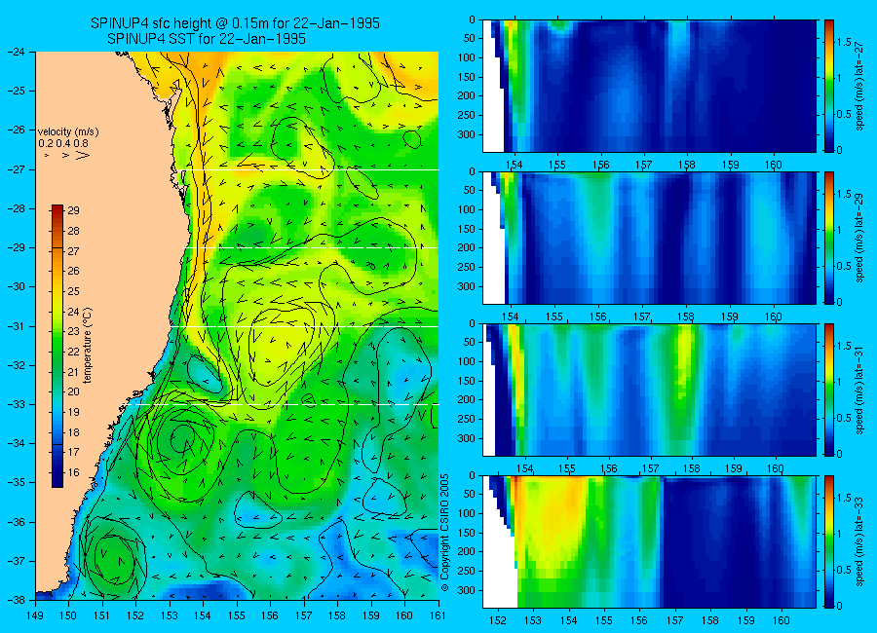Click the "250" depth label on the lat=-31 panel
The image size is (877, 633).
tap(466, 419)
